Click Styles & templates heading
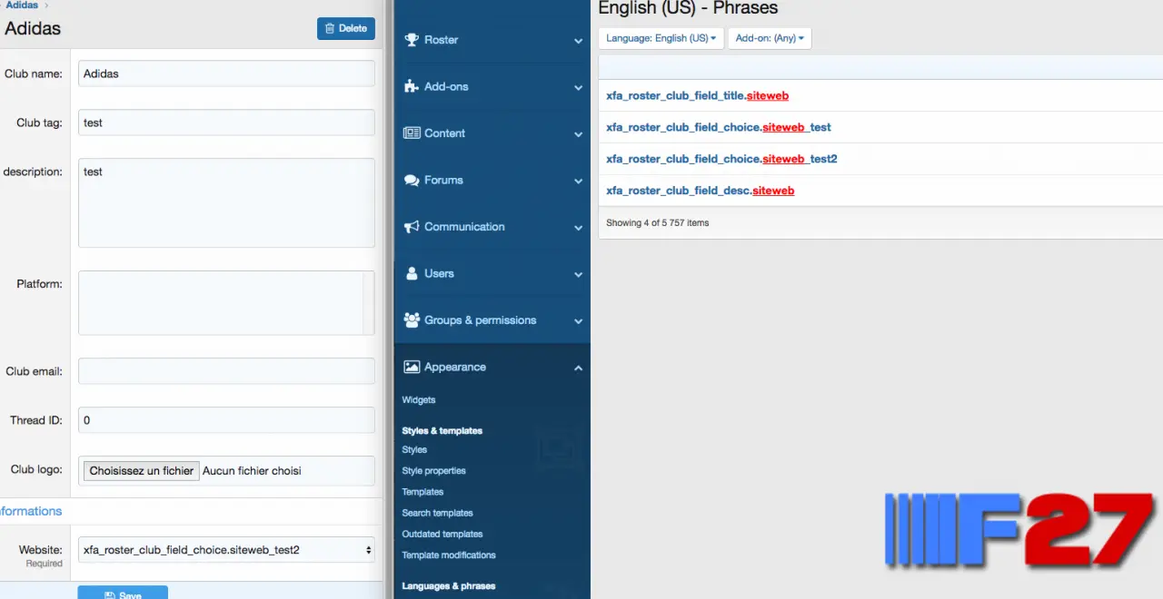 (442, 430)
